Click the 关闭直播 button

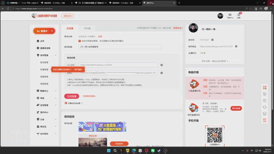72,96
